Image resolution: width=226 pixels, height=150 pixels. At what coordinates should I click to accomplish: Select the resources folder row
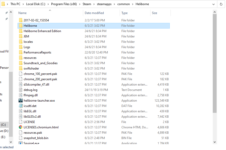coord(94,58)
